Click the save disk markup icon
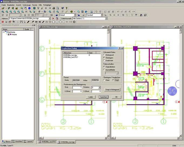This screenshot has width=184, height=147. click(x=6, y=22)
